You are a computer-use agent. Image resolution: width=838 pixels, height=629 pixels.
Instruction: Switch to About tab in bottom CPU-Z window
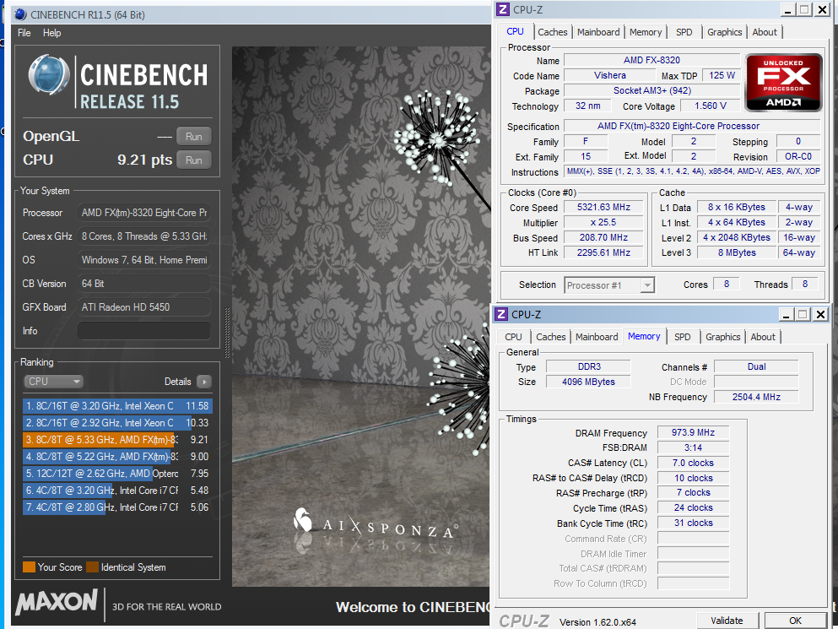pos(763,337)
